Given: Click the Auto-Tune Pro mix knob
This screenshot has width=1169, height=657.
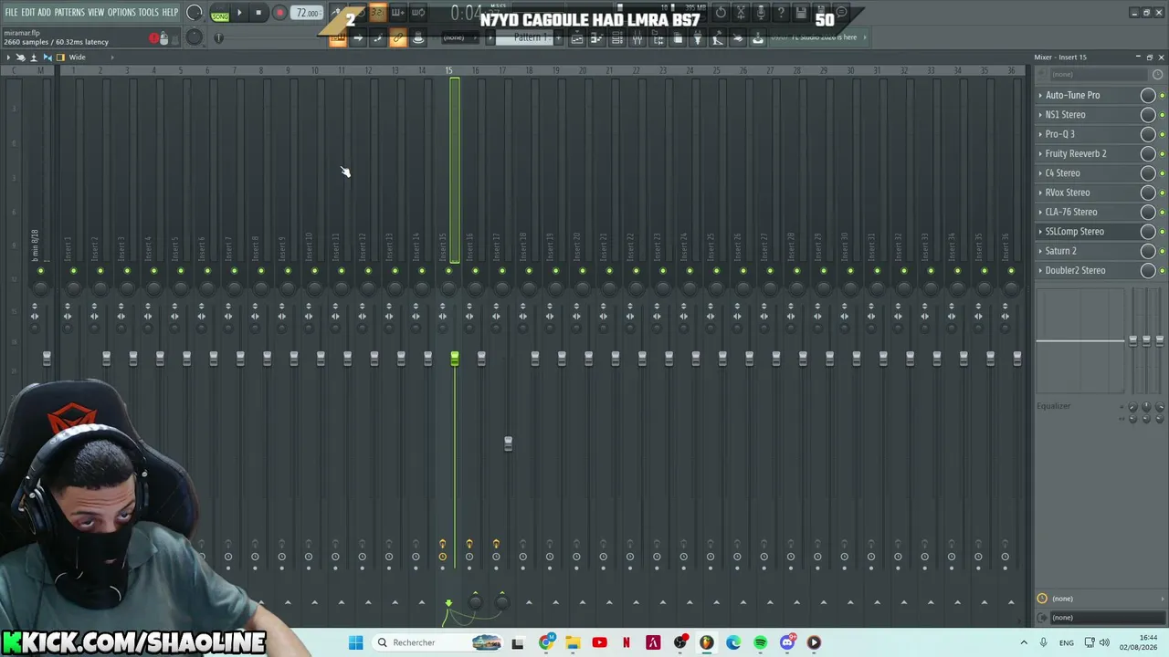Looking at the screenshot, I should (x=1148, y=95).
